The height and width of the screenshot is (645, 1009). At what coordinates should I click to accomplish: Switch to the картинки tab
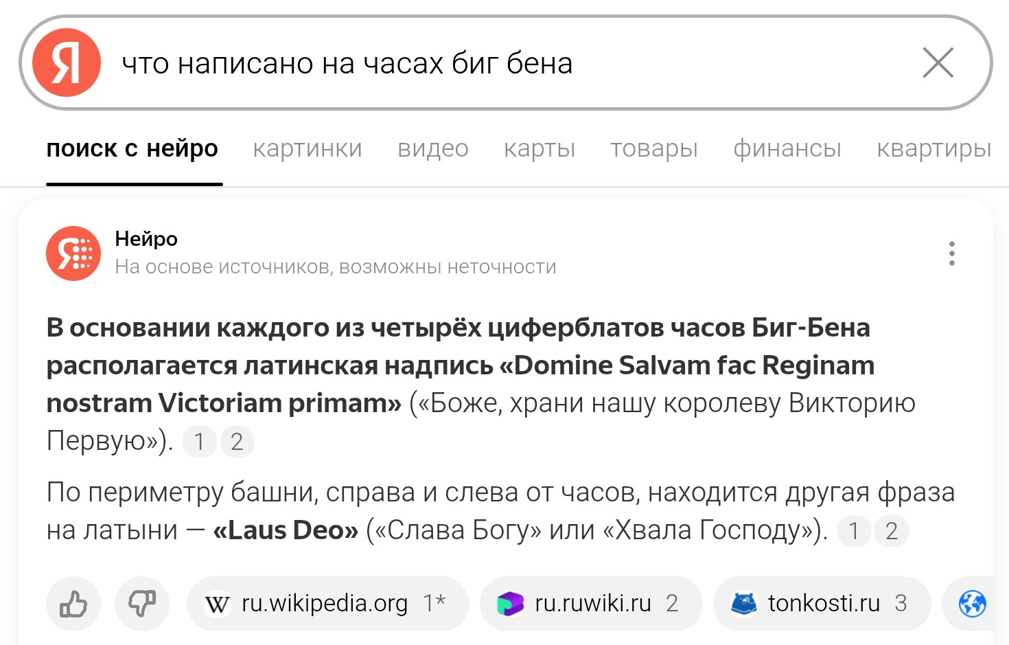[308, 148]
